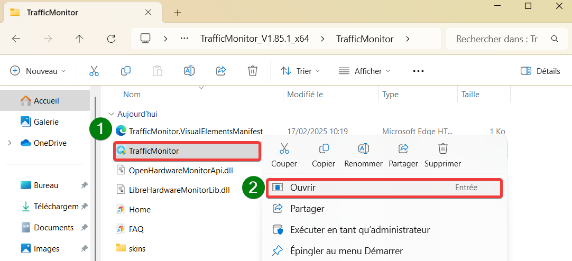This screenshot has width=572, height=261.
Task: Open the three-dots more options menu
Action: coord(418,71)
